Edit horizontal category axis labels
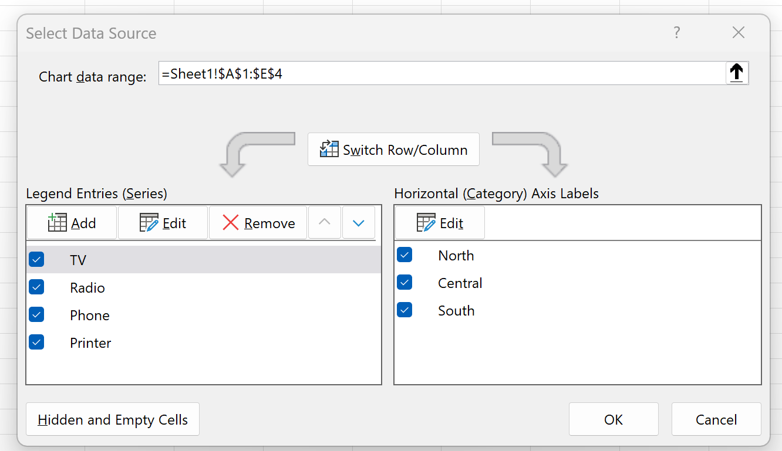The height and width of the screenshot is (451, 782). coord(440,223)
